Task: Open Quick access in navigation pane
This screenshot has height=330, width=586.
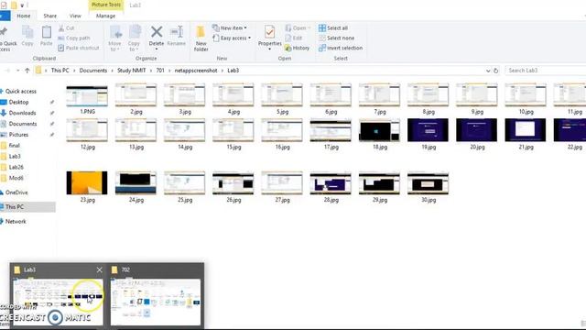Action: click(x=20, y=92)
